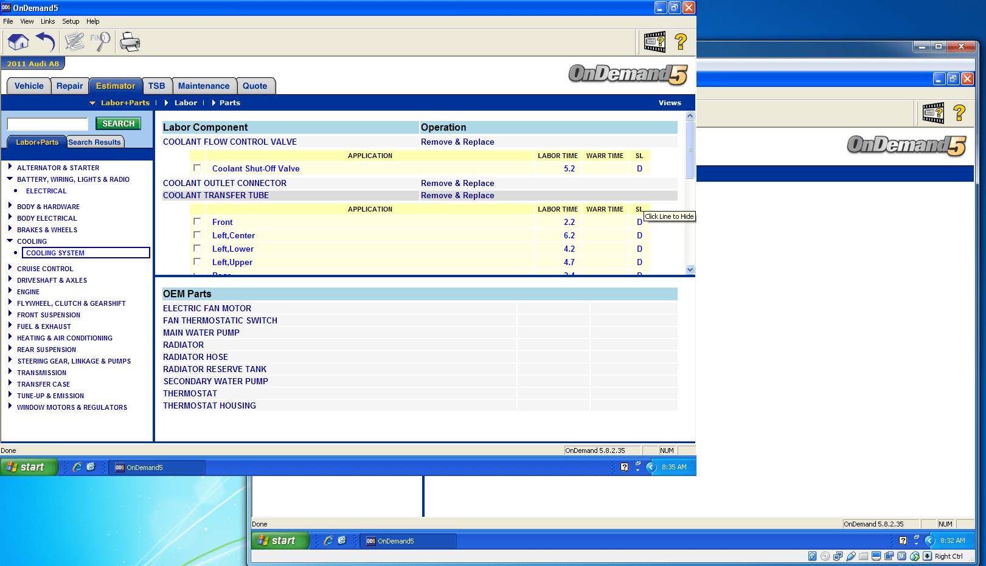Click the labor list scroll-down arrow

click(690, 269)
